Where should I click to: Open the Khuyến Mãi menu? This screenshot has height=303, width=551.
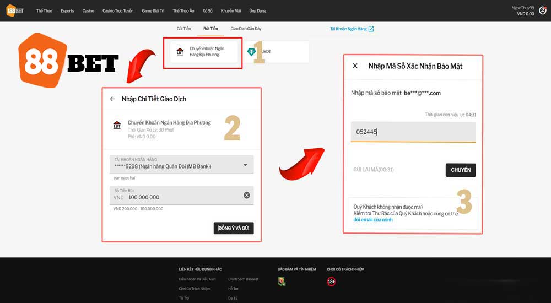pos(230,11)
